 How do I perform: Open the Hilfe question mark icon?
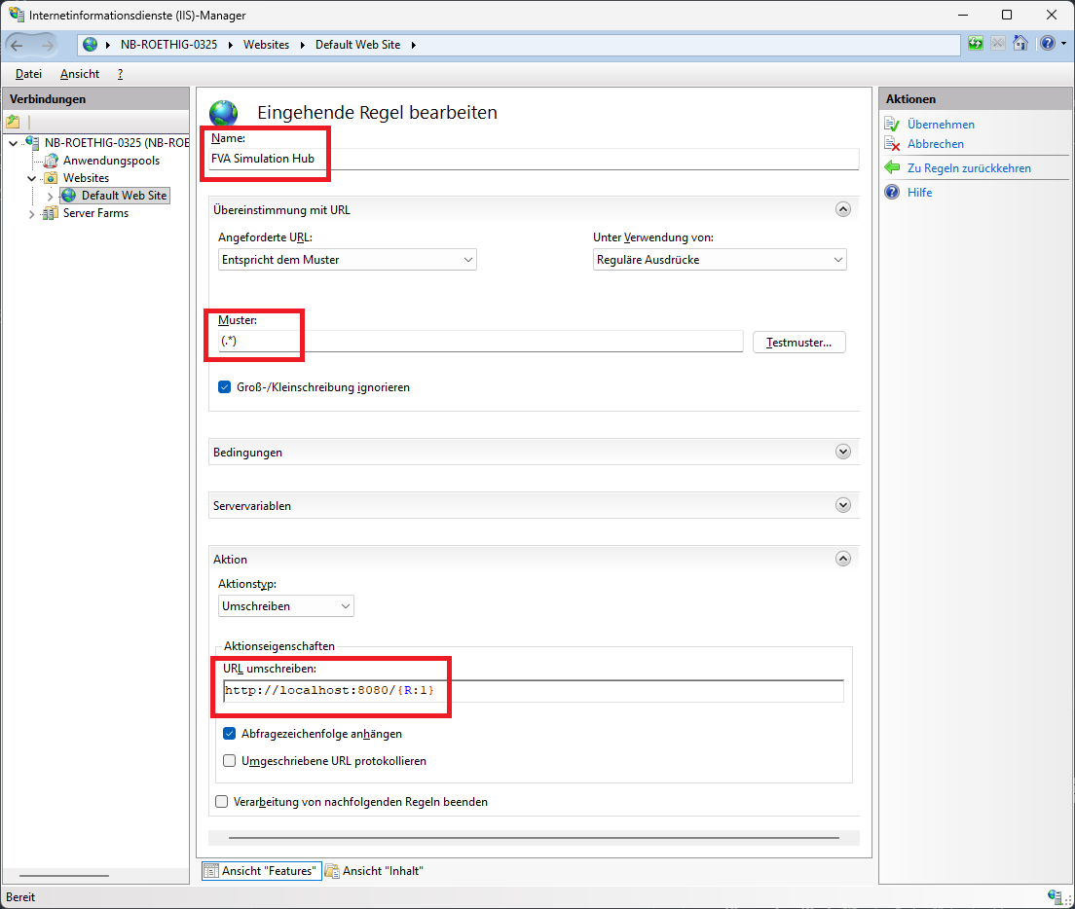click(x=1046, y=43)
